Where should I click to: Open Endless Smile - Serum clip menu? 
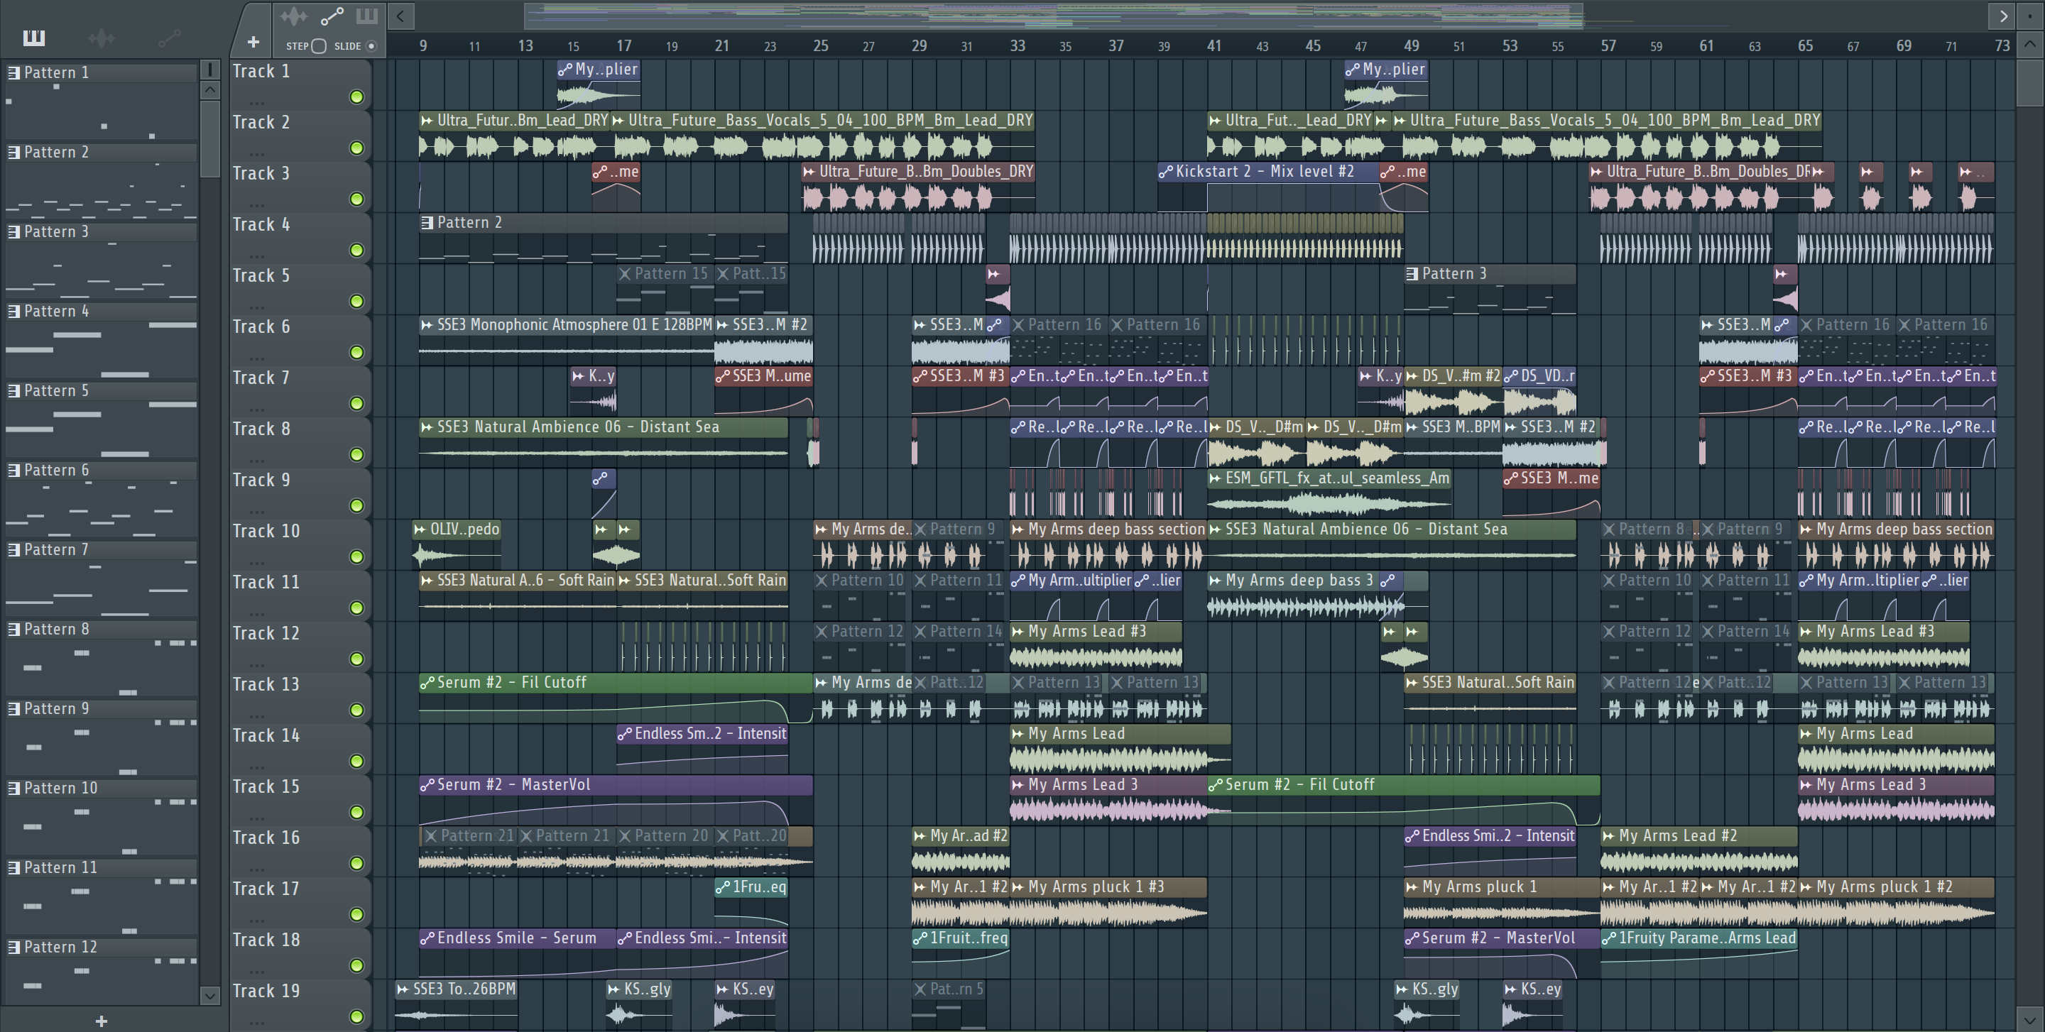click(x=427, y=938)
